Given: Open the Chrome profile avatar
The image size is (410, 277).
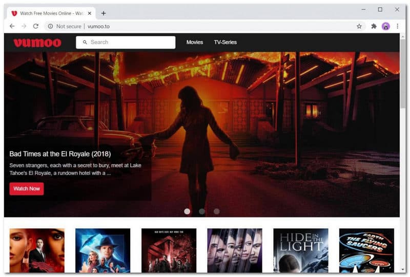Looking at the screenshot, I should click(x=386, y=26).
